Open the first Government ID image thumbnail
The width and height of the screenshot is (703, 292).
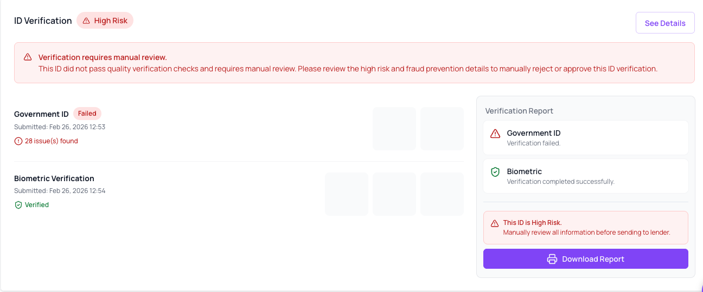pyautogui.click(x=394, y=129)
